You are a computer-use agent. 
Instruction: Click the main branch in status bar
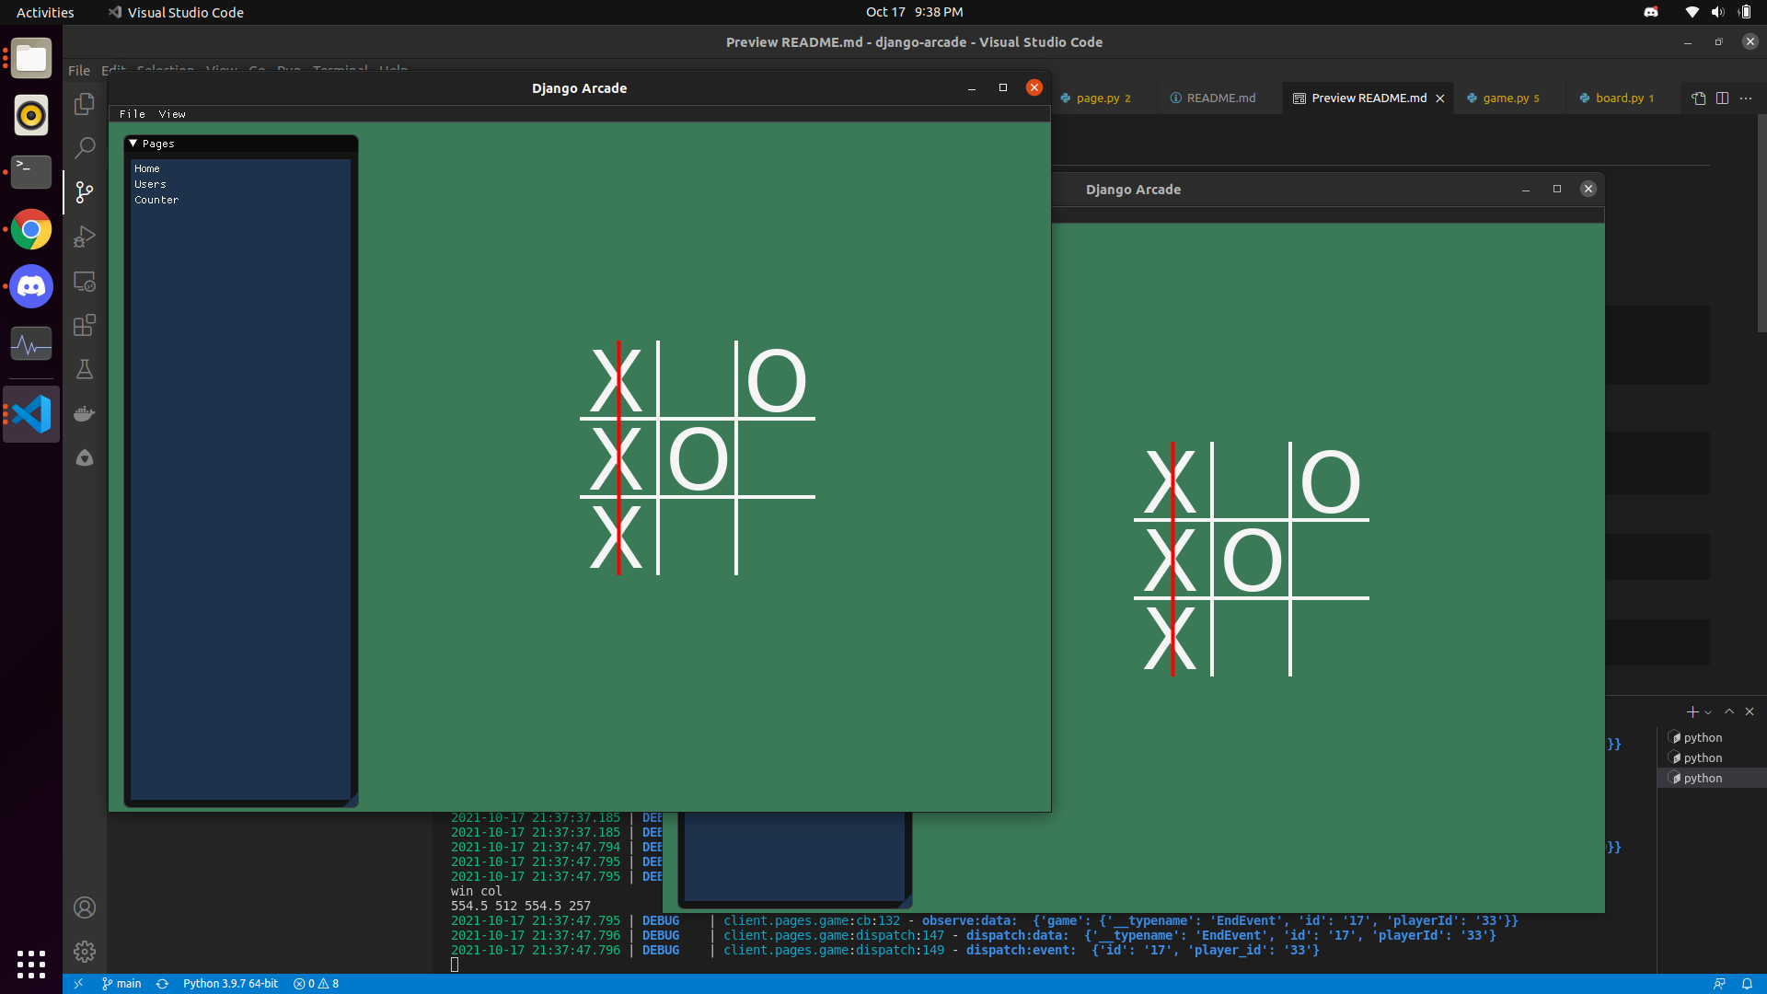(121, 984)
